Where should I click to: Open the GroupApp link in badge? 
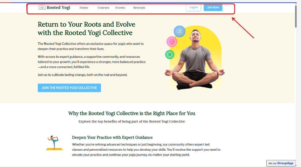click(285, 163)
